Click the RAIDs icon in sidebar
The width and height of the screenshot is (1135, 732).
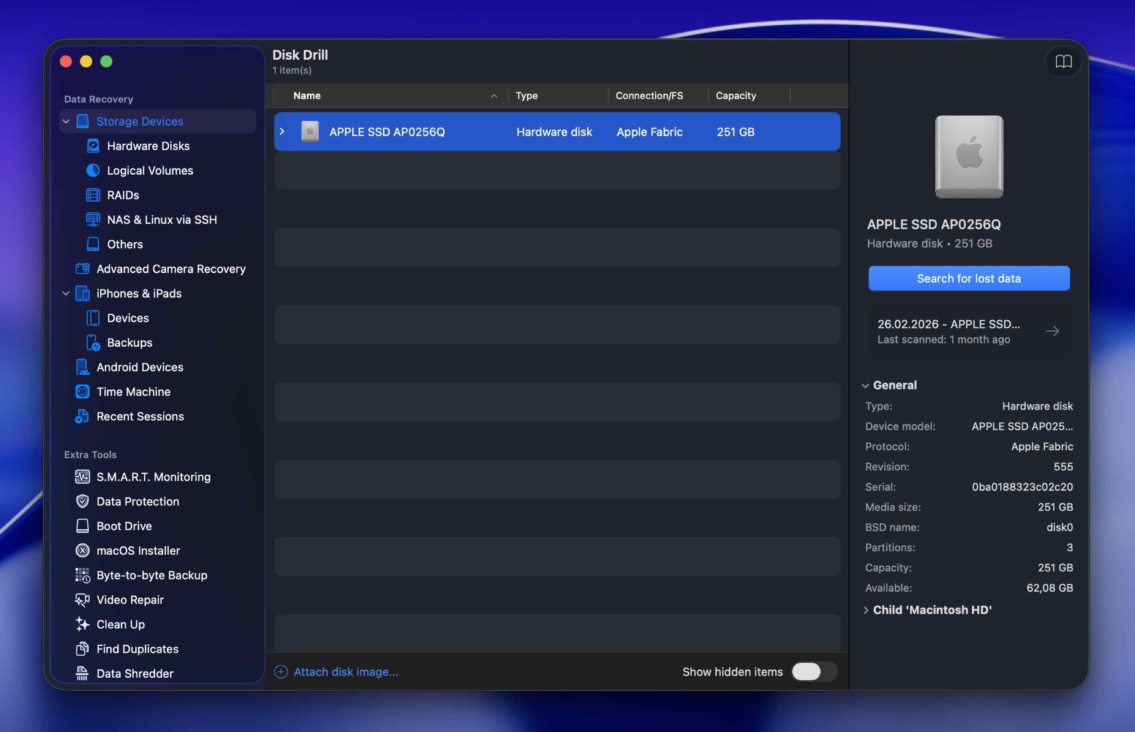click(93, 195)
